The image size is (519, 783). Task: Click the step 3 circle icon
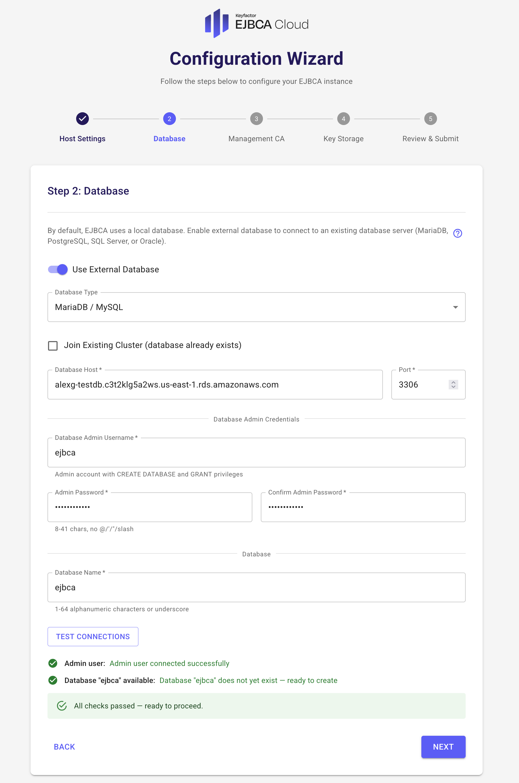click(256, 119)
